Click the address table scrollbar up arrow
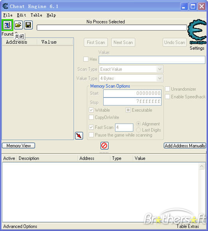This screenshot has height=231, width=208. click(202, 166)
